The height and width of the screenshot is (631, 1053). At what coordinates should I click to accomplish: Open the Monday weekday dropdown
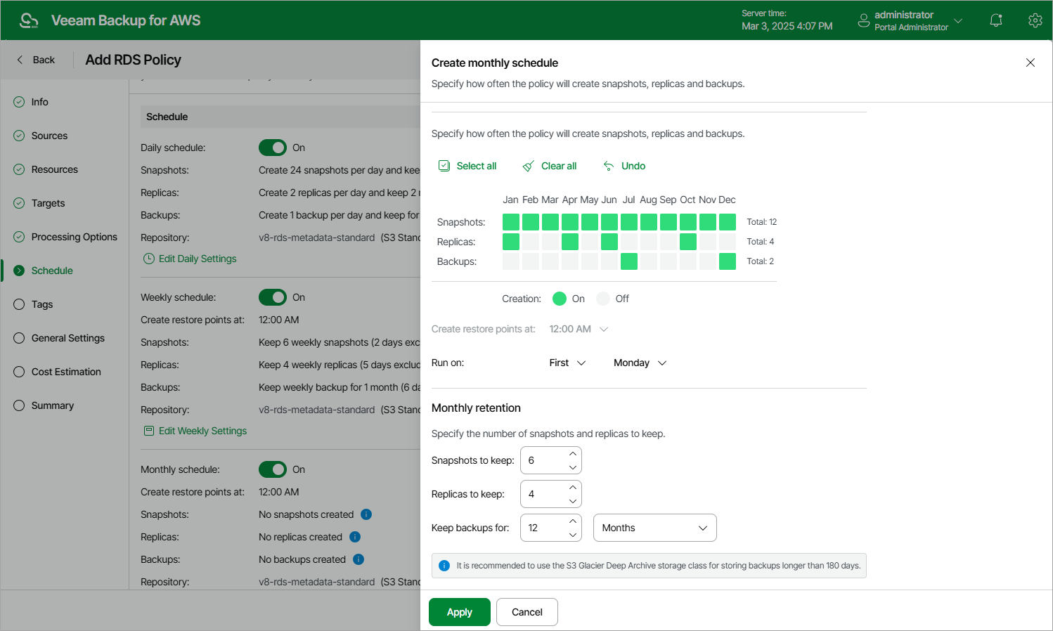pos(638,363)
